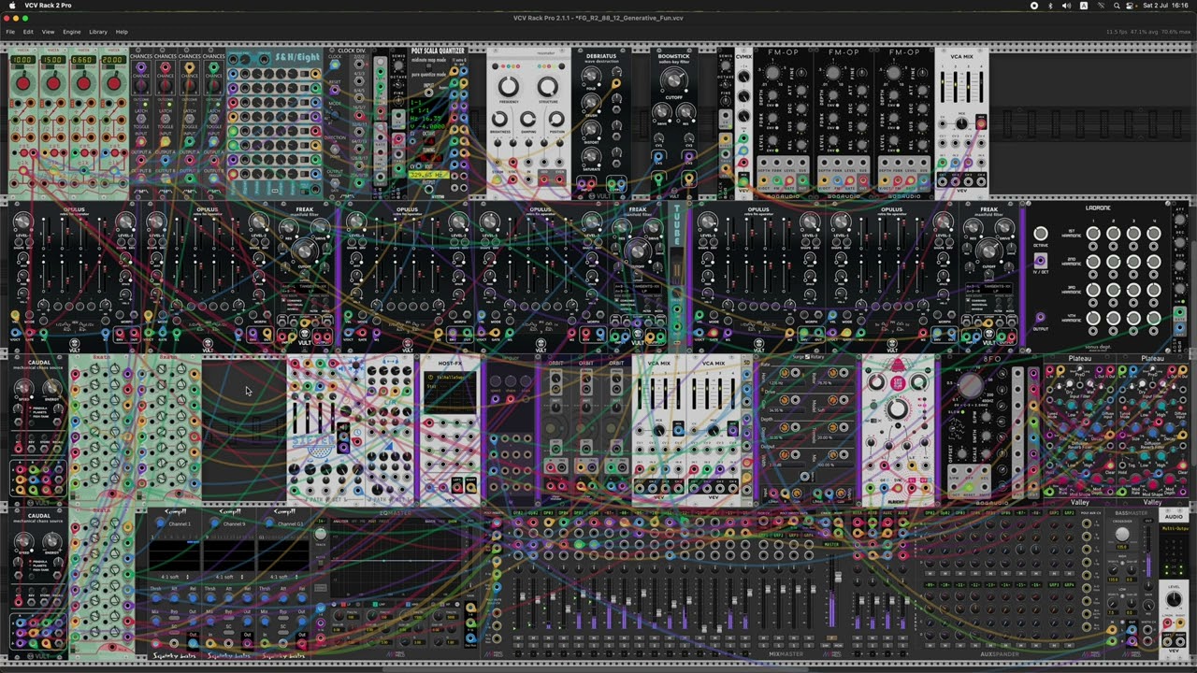Image resolution: width=1197 pixels, height=673 pixels.
Task: Click the 6.660 display on the green module
Action: tap(82, 61)
